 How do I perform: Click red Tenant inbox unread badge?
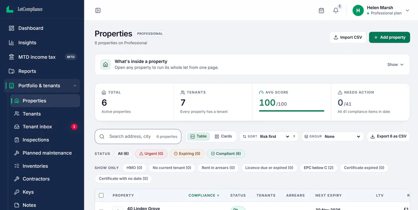point(74,126)
